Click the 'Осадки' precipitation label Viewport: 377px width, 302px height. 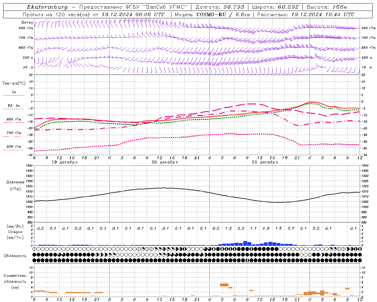point(15,232)
